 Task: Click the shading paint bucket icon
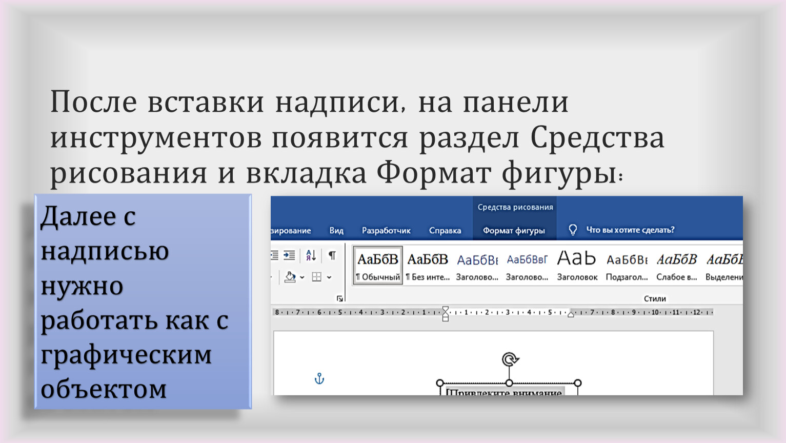tap(290, 277)
